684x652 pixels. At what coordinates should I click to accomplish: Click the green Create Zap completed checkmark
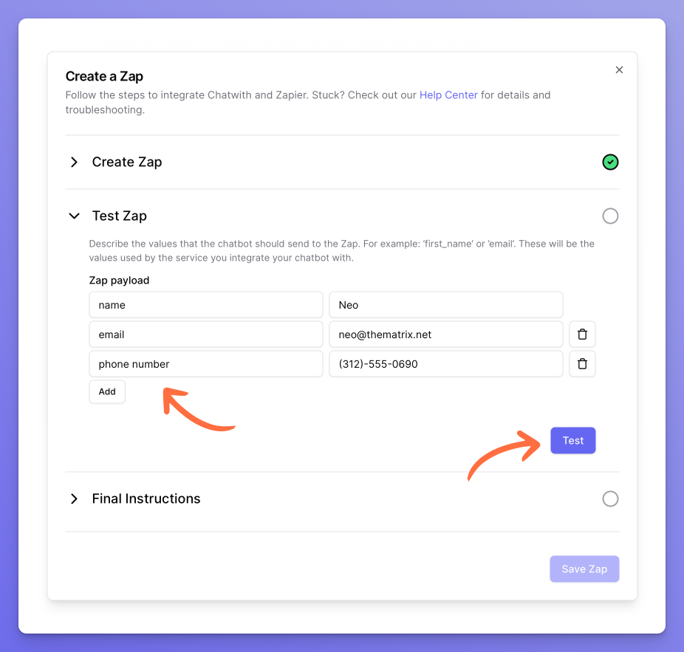(610, 162)
